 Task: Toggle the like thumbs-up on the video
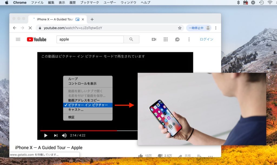pos(141,156)
